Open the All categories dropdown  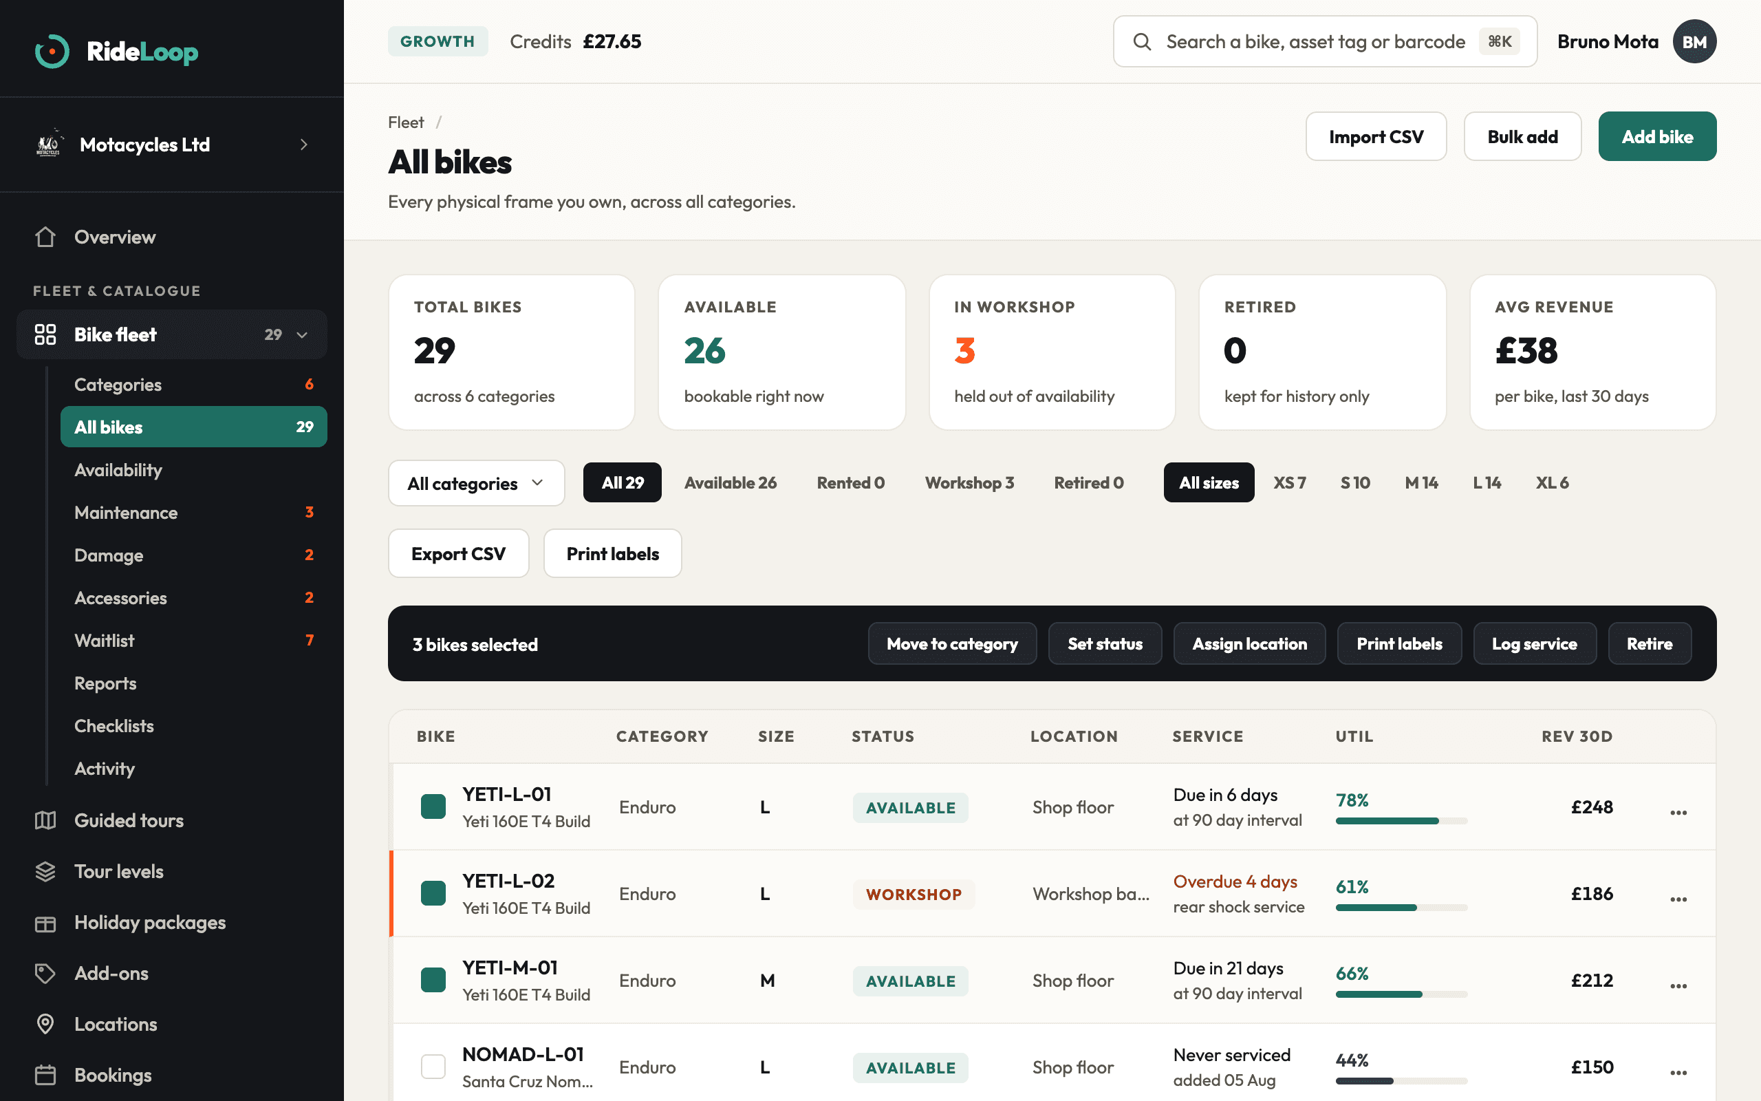pos(476,483)
